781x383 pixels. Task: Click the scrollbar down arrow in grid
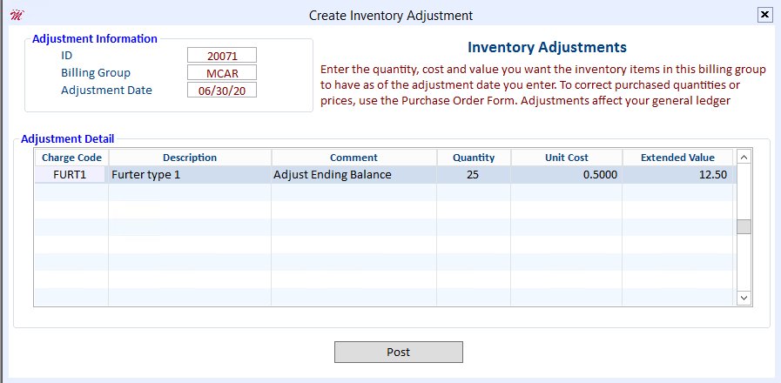point(744,298)
